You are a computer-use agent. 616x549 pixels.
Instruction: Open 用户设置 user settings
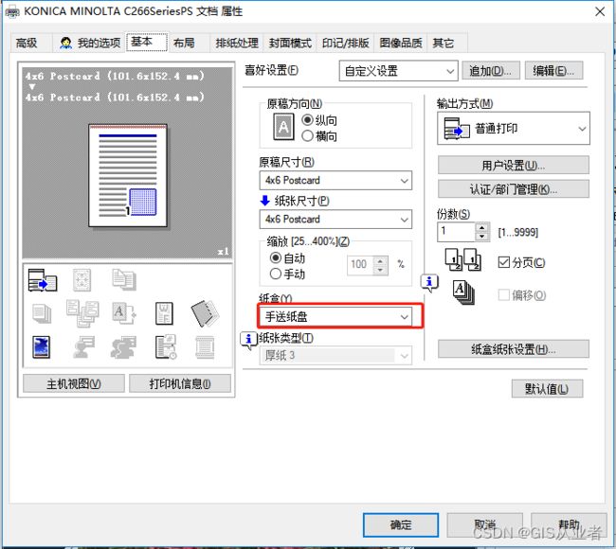point(513,166)
